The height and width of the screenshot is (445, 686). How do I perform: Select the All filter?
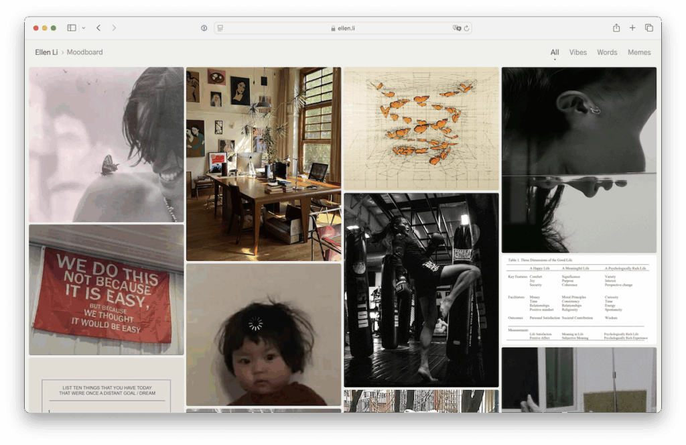tap(555, 52)
